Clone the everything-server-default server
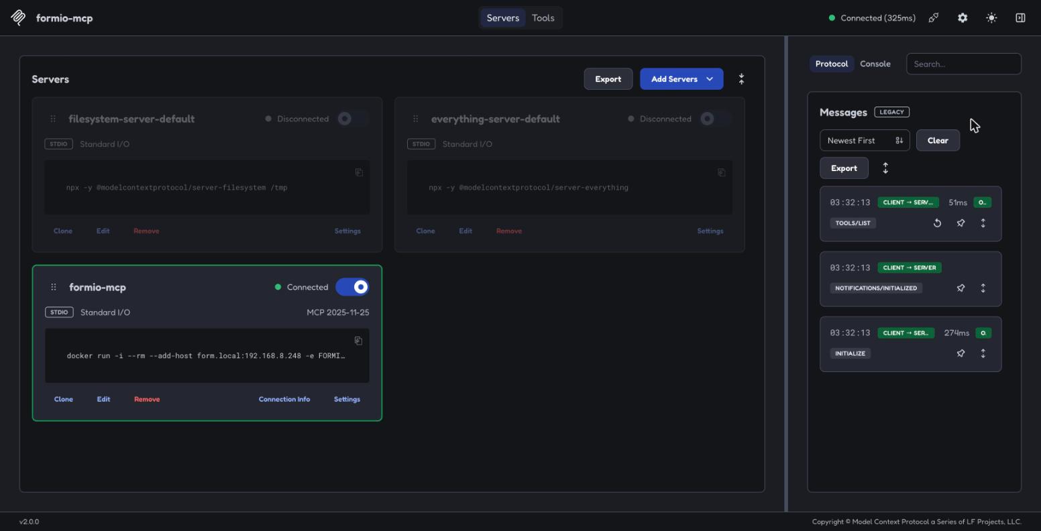 425,231
